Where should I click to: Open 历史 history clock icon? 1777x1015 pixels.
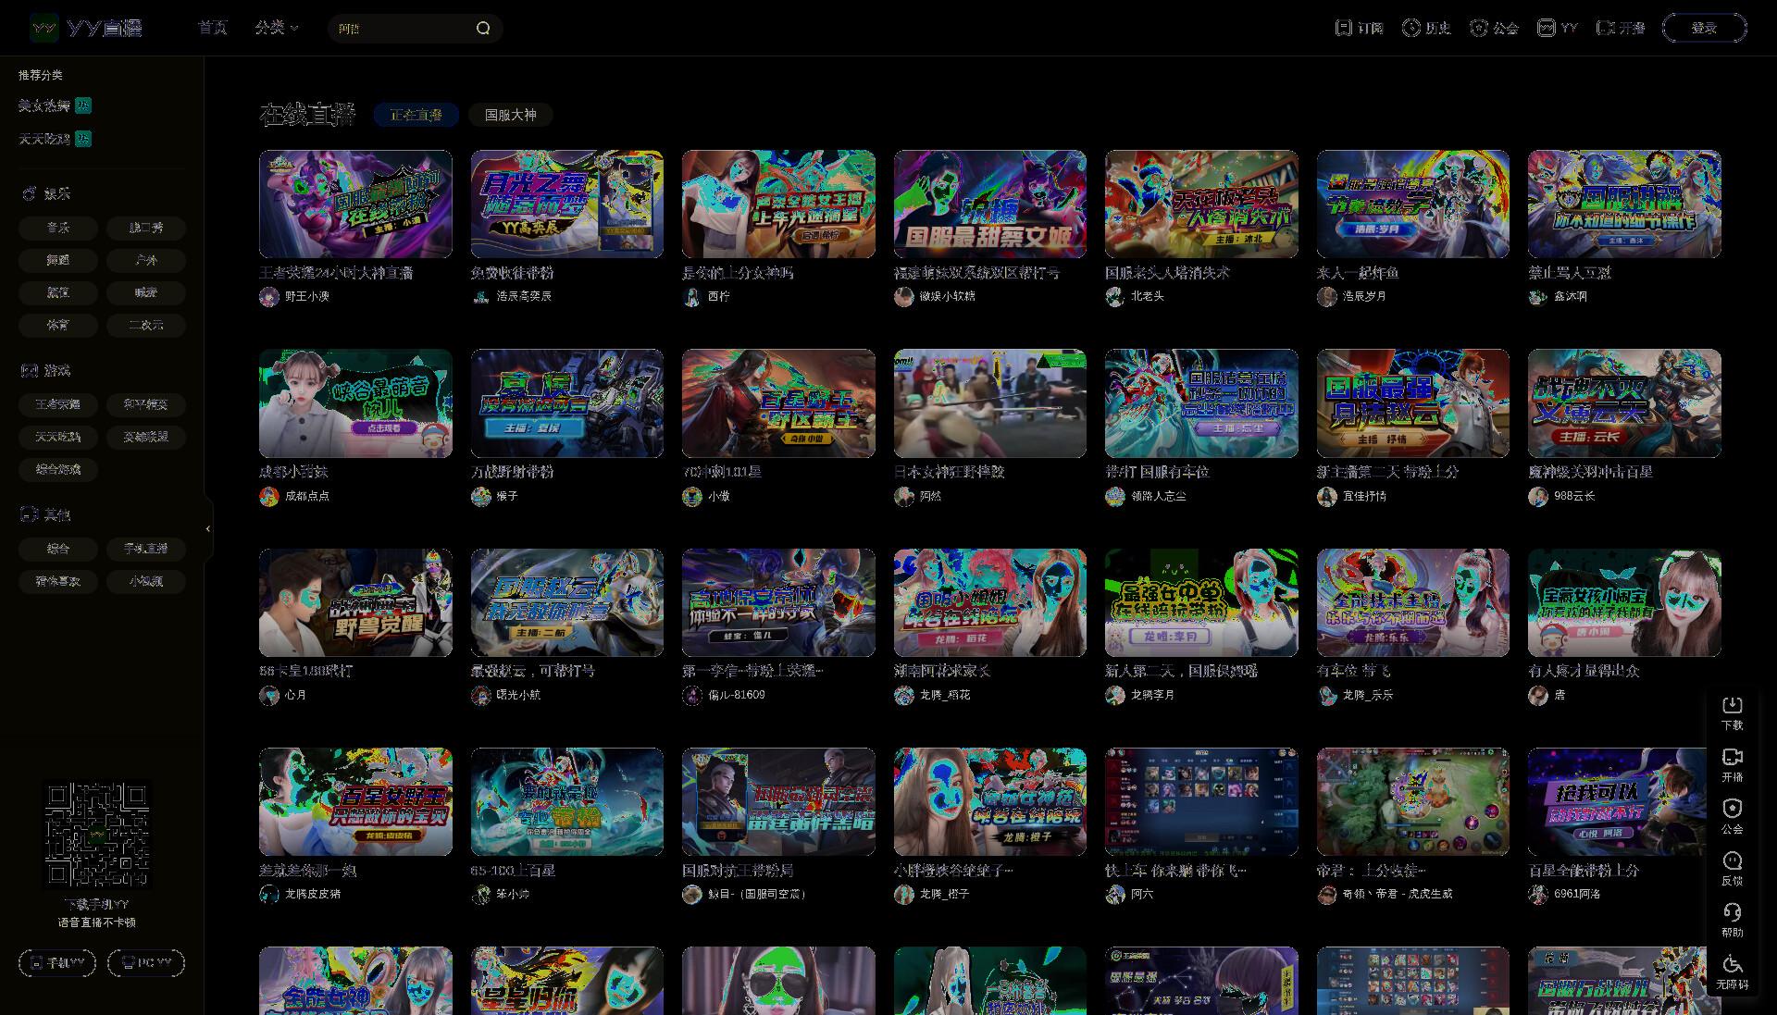1411,28
